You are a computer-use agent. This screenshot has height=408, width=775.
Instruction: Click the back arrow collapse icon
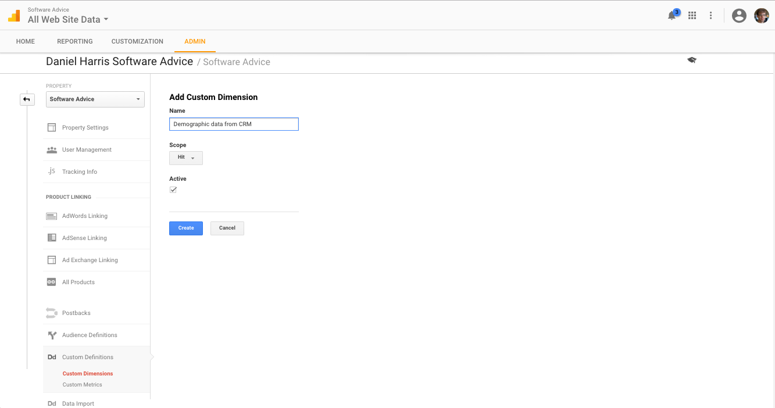pyautogui.click(x=26, y=99)
